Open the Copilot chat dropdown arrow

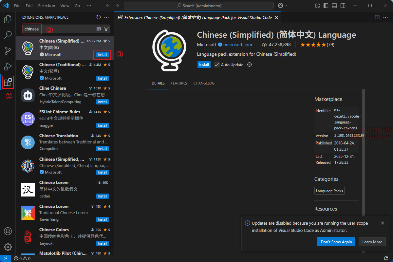tap(286, 6)
